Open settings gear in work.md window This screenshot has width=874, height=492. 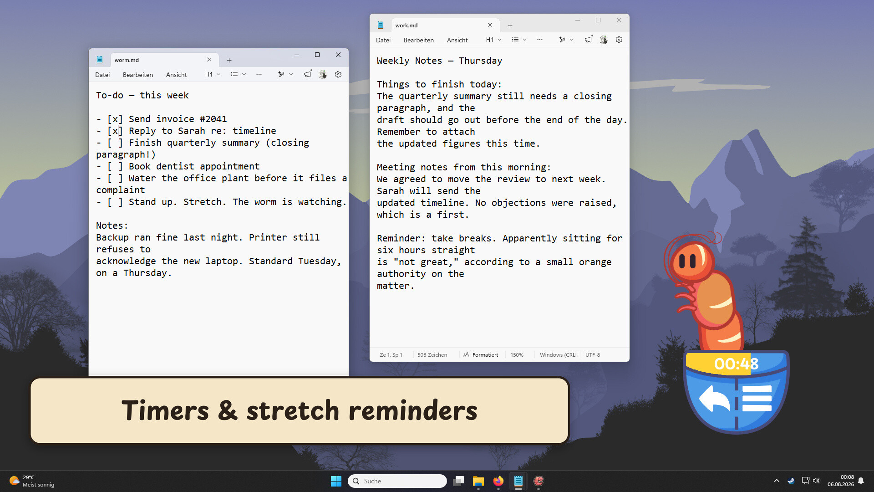619,40
